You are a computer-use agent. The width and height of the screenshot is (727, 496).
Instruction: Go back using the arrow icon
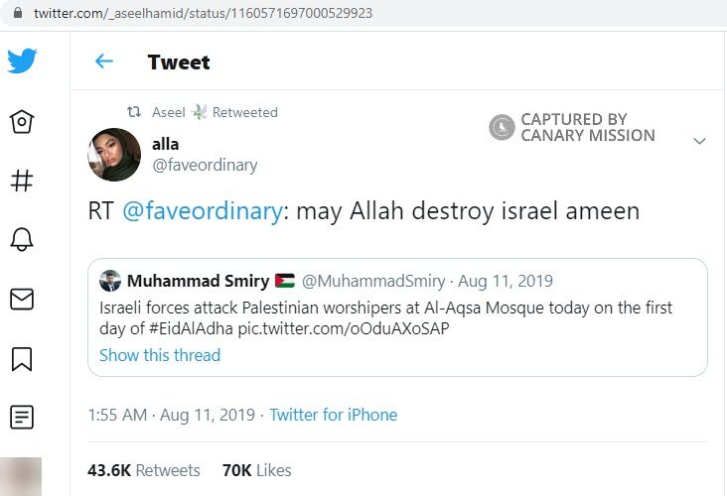tap(103, 62)
